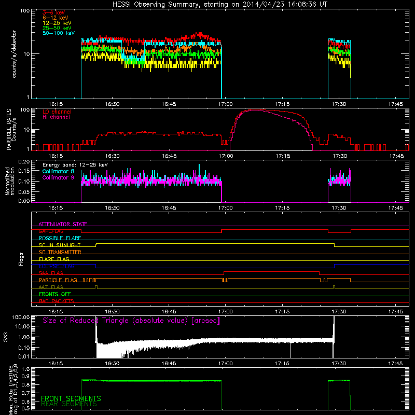Select the cyan '50-100 keV' legend label

pos(59,33)
